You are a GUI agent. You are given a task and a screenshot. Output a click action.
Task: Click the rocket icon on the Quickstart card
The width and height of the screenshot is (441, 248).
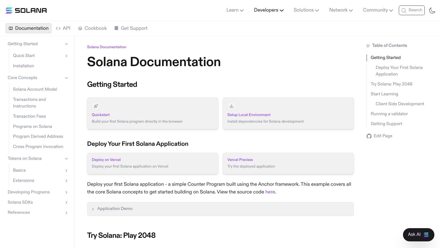click(x=96, y=106)
